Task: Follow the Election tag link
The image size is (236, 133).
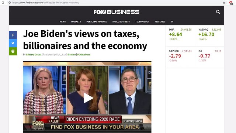Action: click(72, 55)
